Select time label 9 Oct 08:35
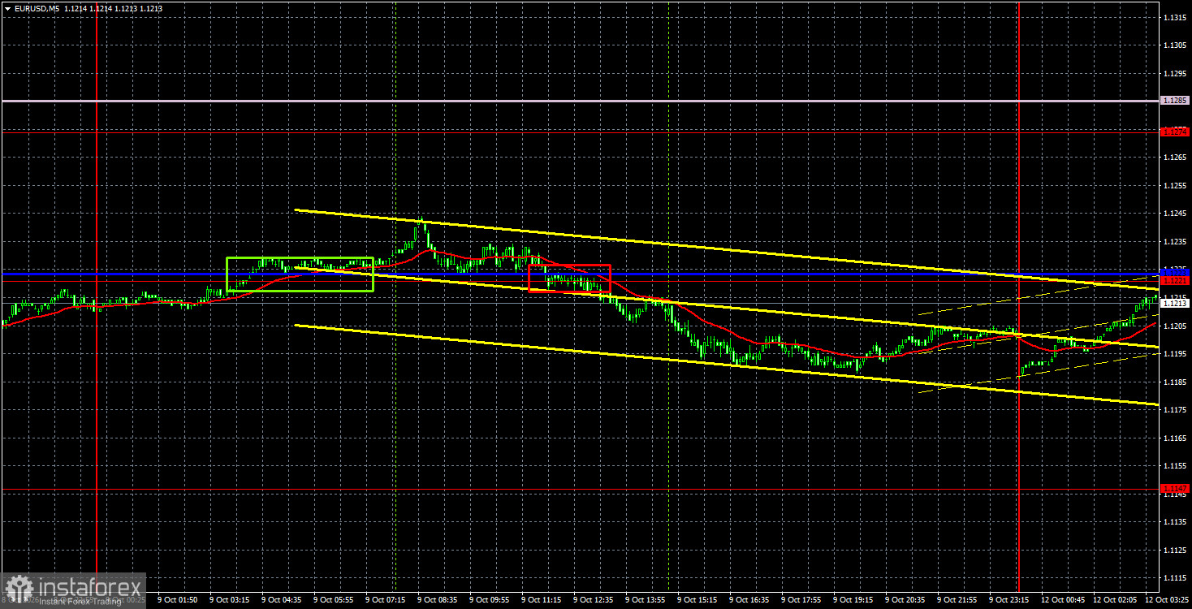This screenshot has height=609, width=1192. click(438, 600)
